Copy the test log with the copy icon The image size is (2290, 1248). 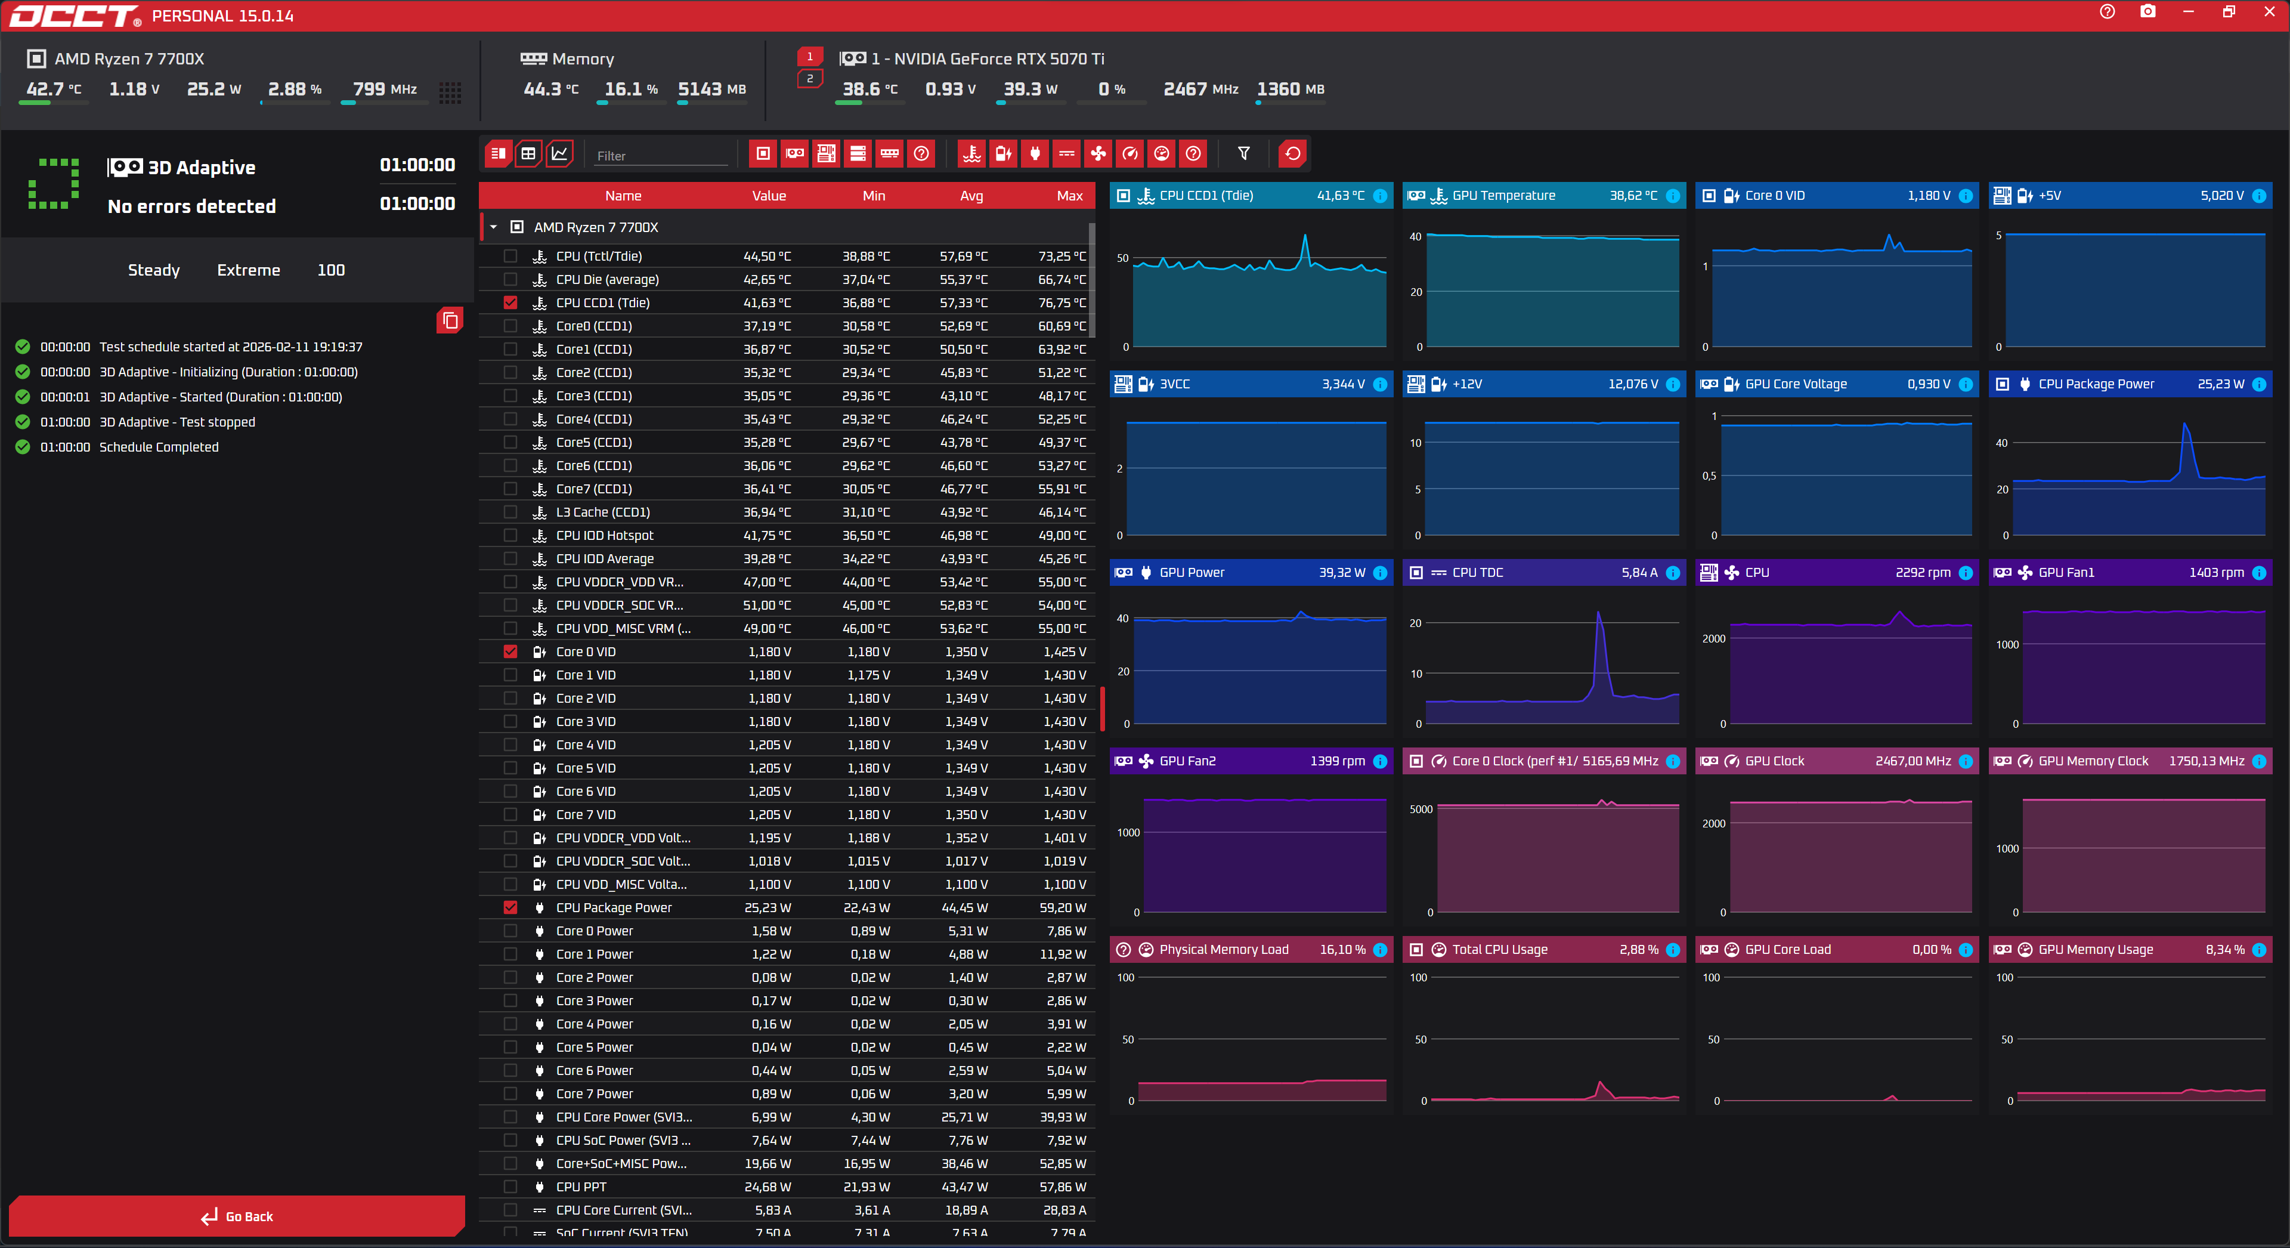coord(451,320)
